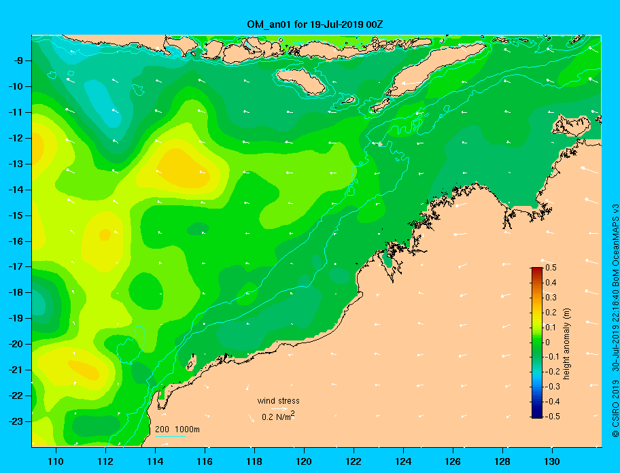Click longitude label 110 on the axis

pos(56,461)
